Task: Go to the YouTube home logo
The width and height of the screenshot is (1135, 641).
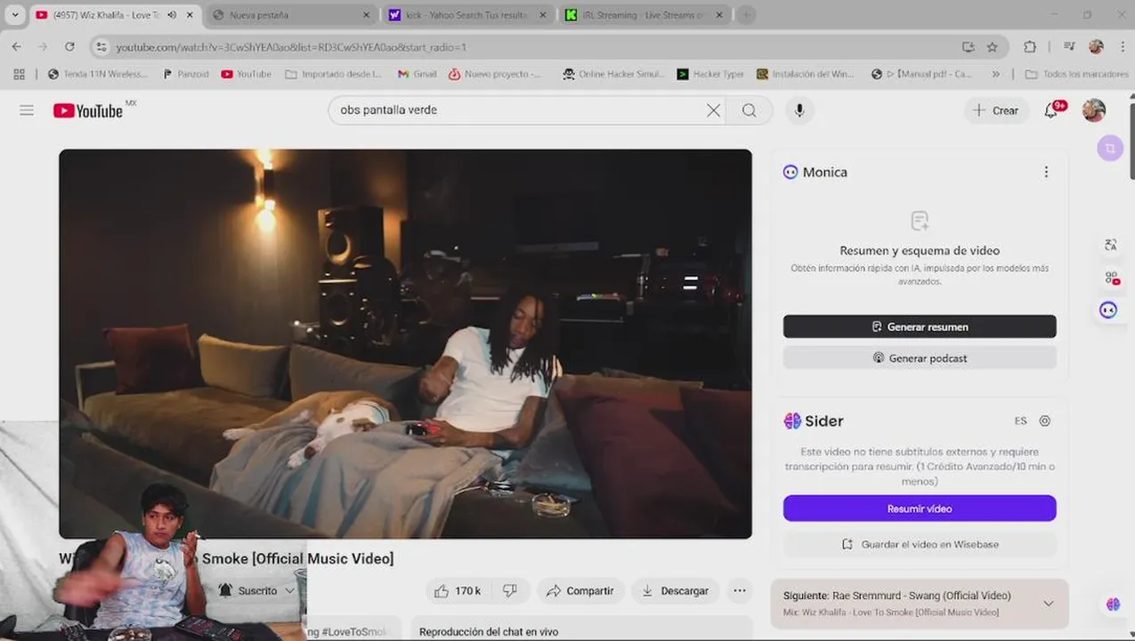Action: coord(88,110)
